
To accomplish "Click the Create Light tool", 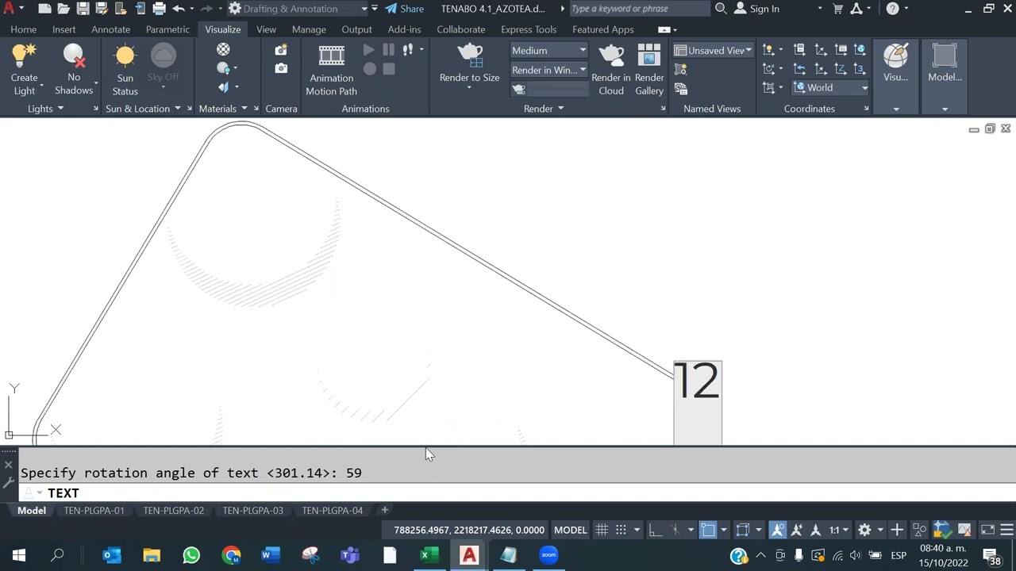I will click(24, 70).
